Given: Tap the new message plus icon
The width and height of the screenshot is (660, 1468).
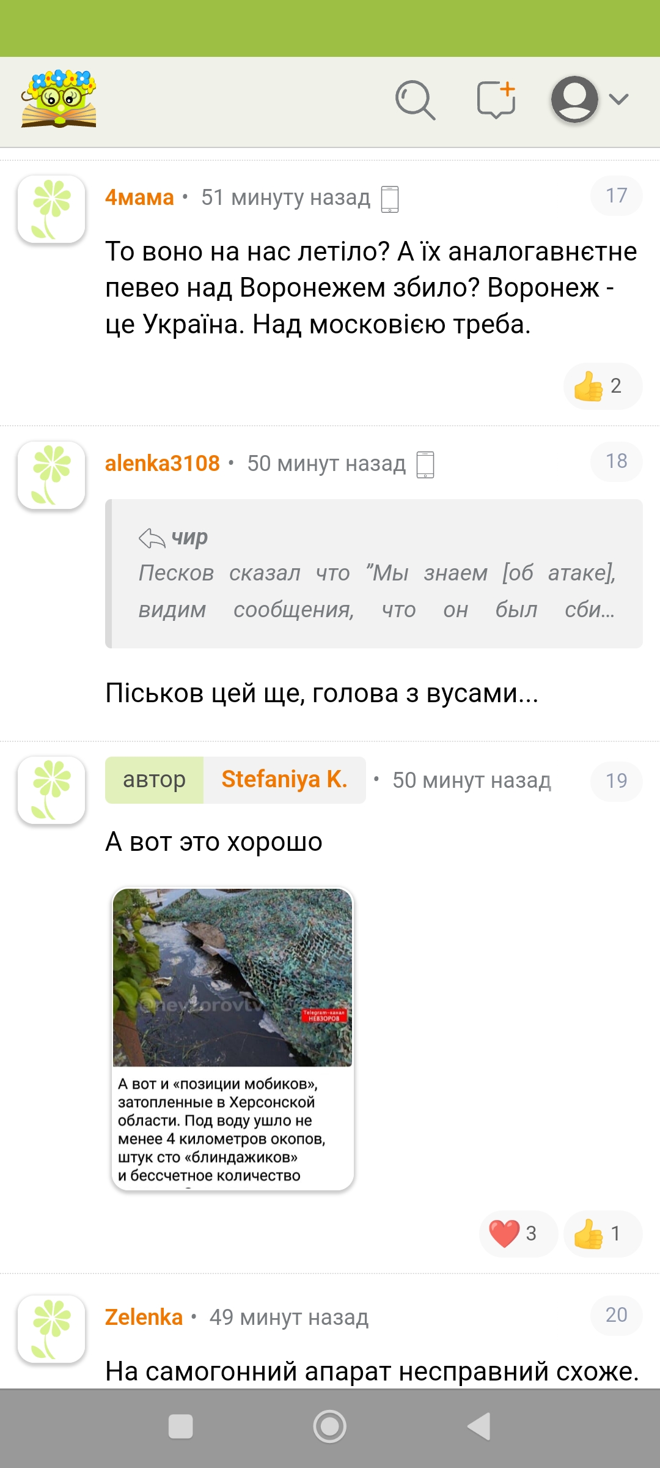Looking at the screenshot, I should (x=496, y=100).
